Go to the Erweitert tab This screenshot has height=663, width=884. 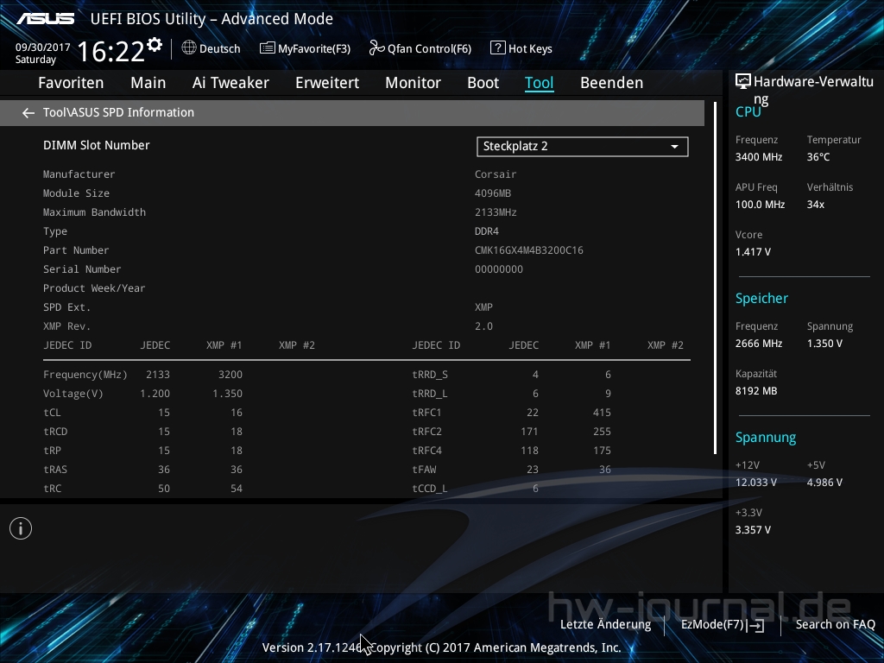click(327, 83)
